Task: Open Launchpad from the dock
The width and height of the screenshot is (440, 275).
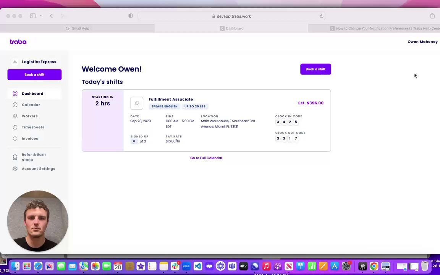Action: [x=27, y=266]
